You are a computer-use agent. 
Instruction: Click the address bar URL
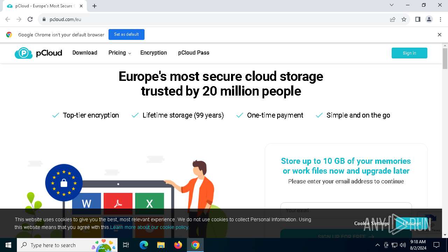[x=65, y=19]
